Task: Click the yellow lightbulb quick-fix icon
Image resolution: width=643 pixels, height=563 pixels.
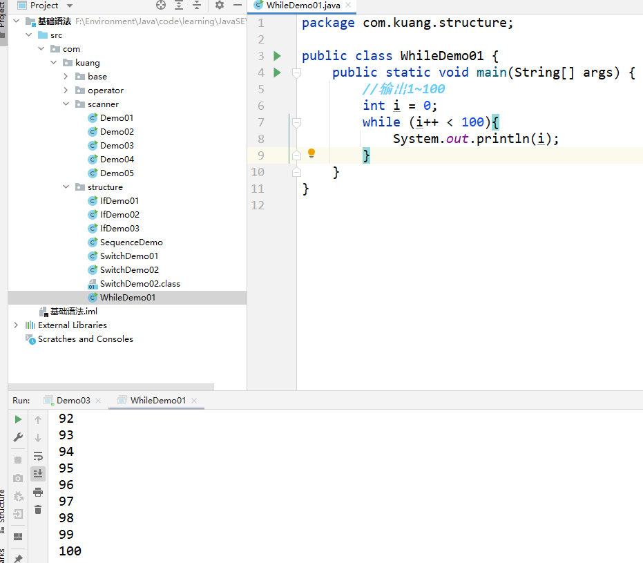Action: coord(311,154)
